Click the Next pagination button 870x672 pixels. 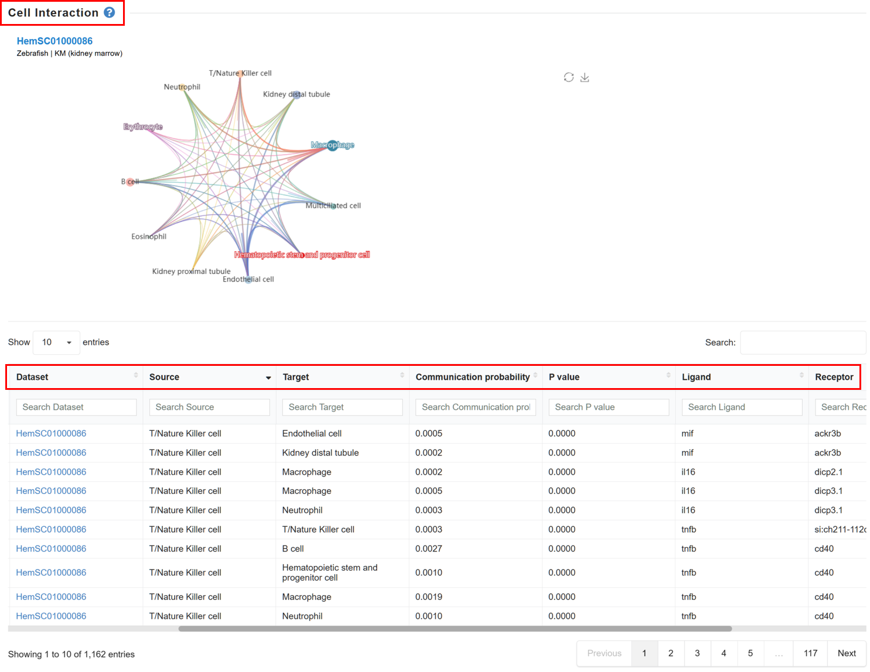(x=847, y=653)
